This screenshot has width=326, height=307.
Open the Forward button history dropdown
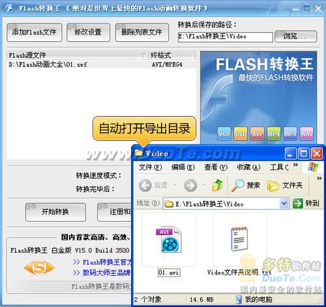203,185
